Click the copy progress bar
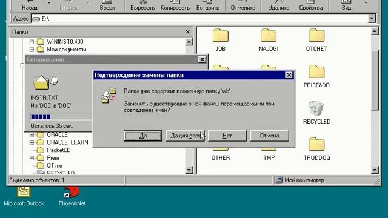388x218 pixels. tap(61, 117)
